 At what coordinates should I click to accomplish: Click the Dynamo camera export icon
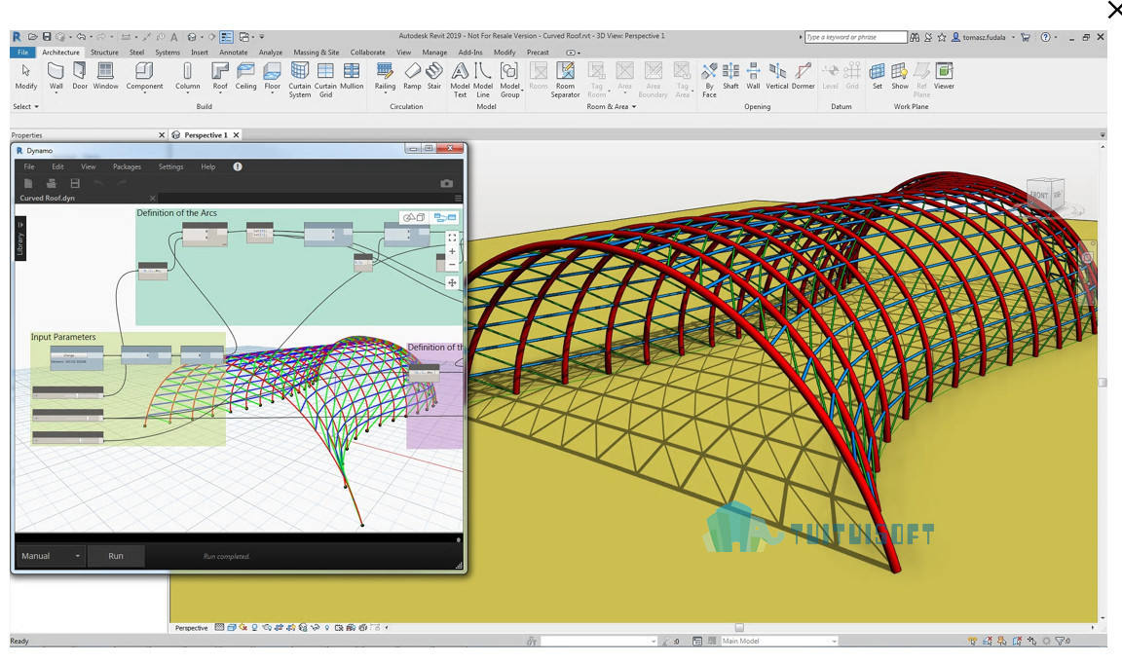[x=446, y=183]
